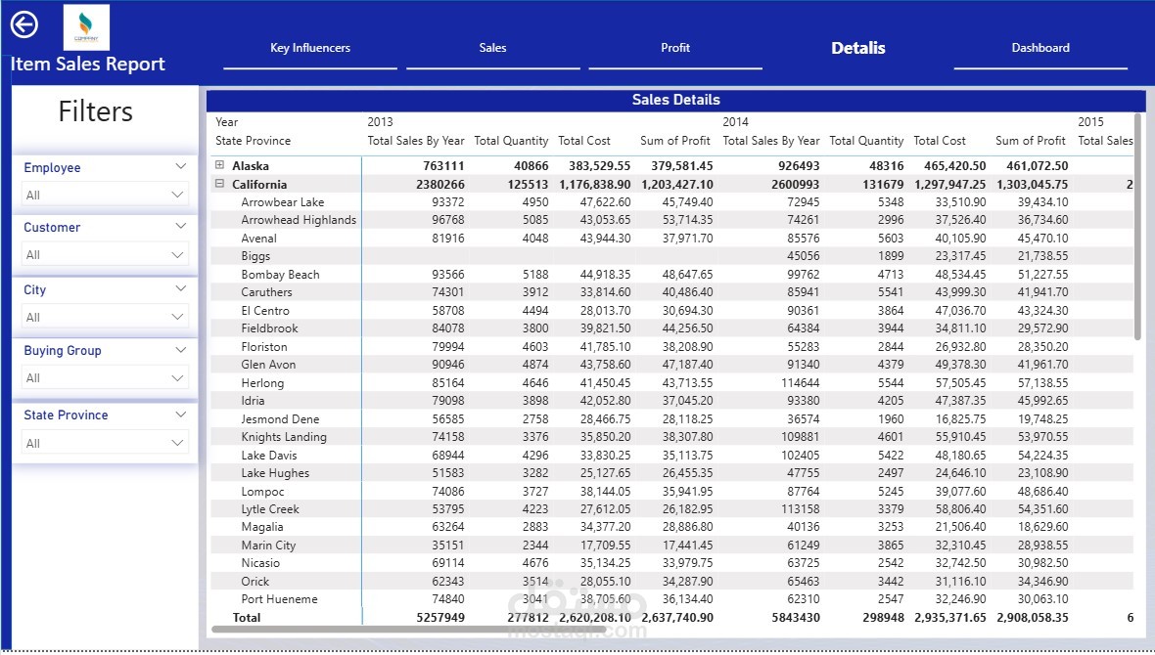Click the company logo image
This screenshot has height=655, width=1155.
(x=86, y=27)
